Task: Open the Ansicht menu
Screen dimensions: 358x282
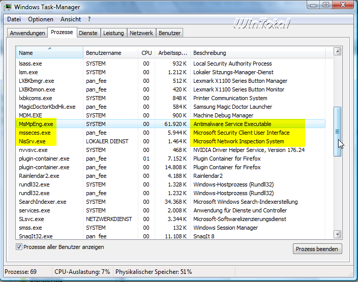Action: pos(71,19)
